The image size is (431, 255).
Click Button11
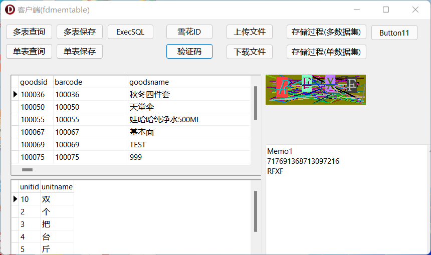pos(394,33)
